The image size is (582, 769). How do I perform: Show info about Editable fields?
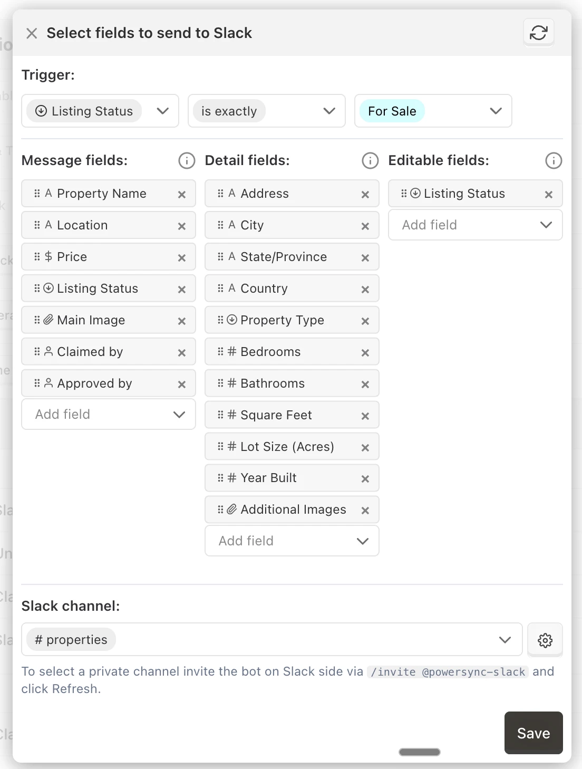[554, 160]
